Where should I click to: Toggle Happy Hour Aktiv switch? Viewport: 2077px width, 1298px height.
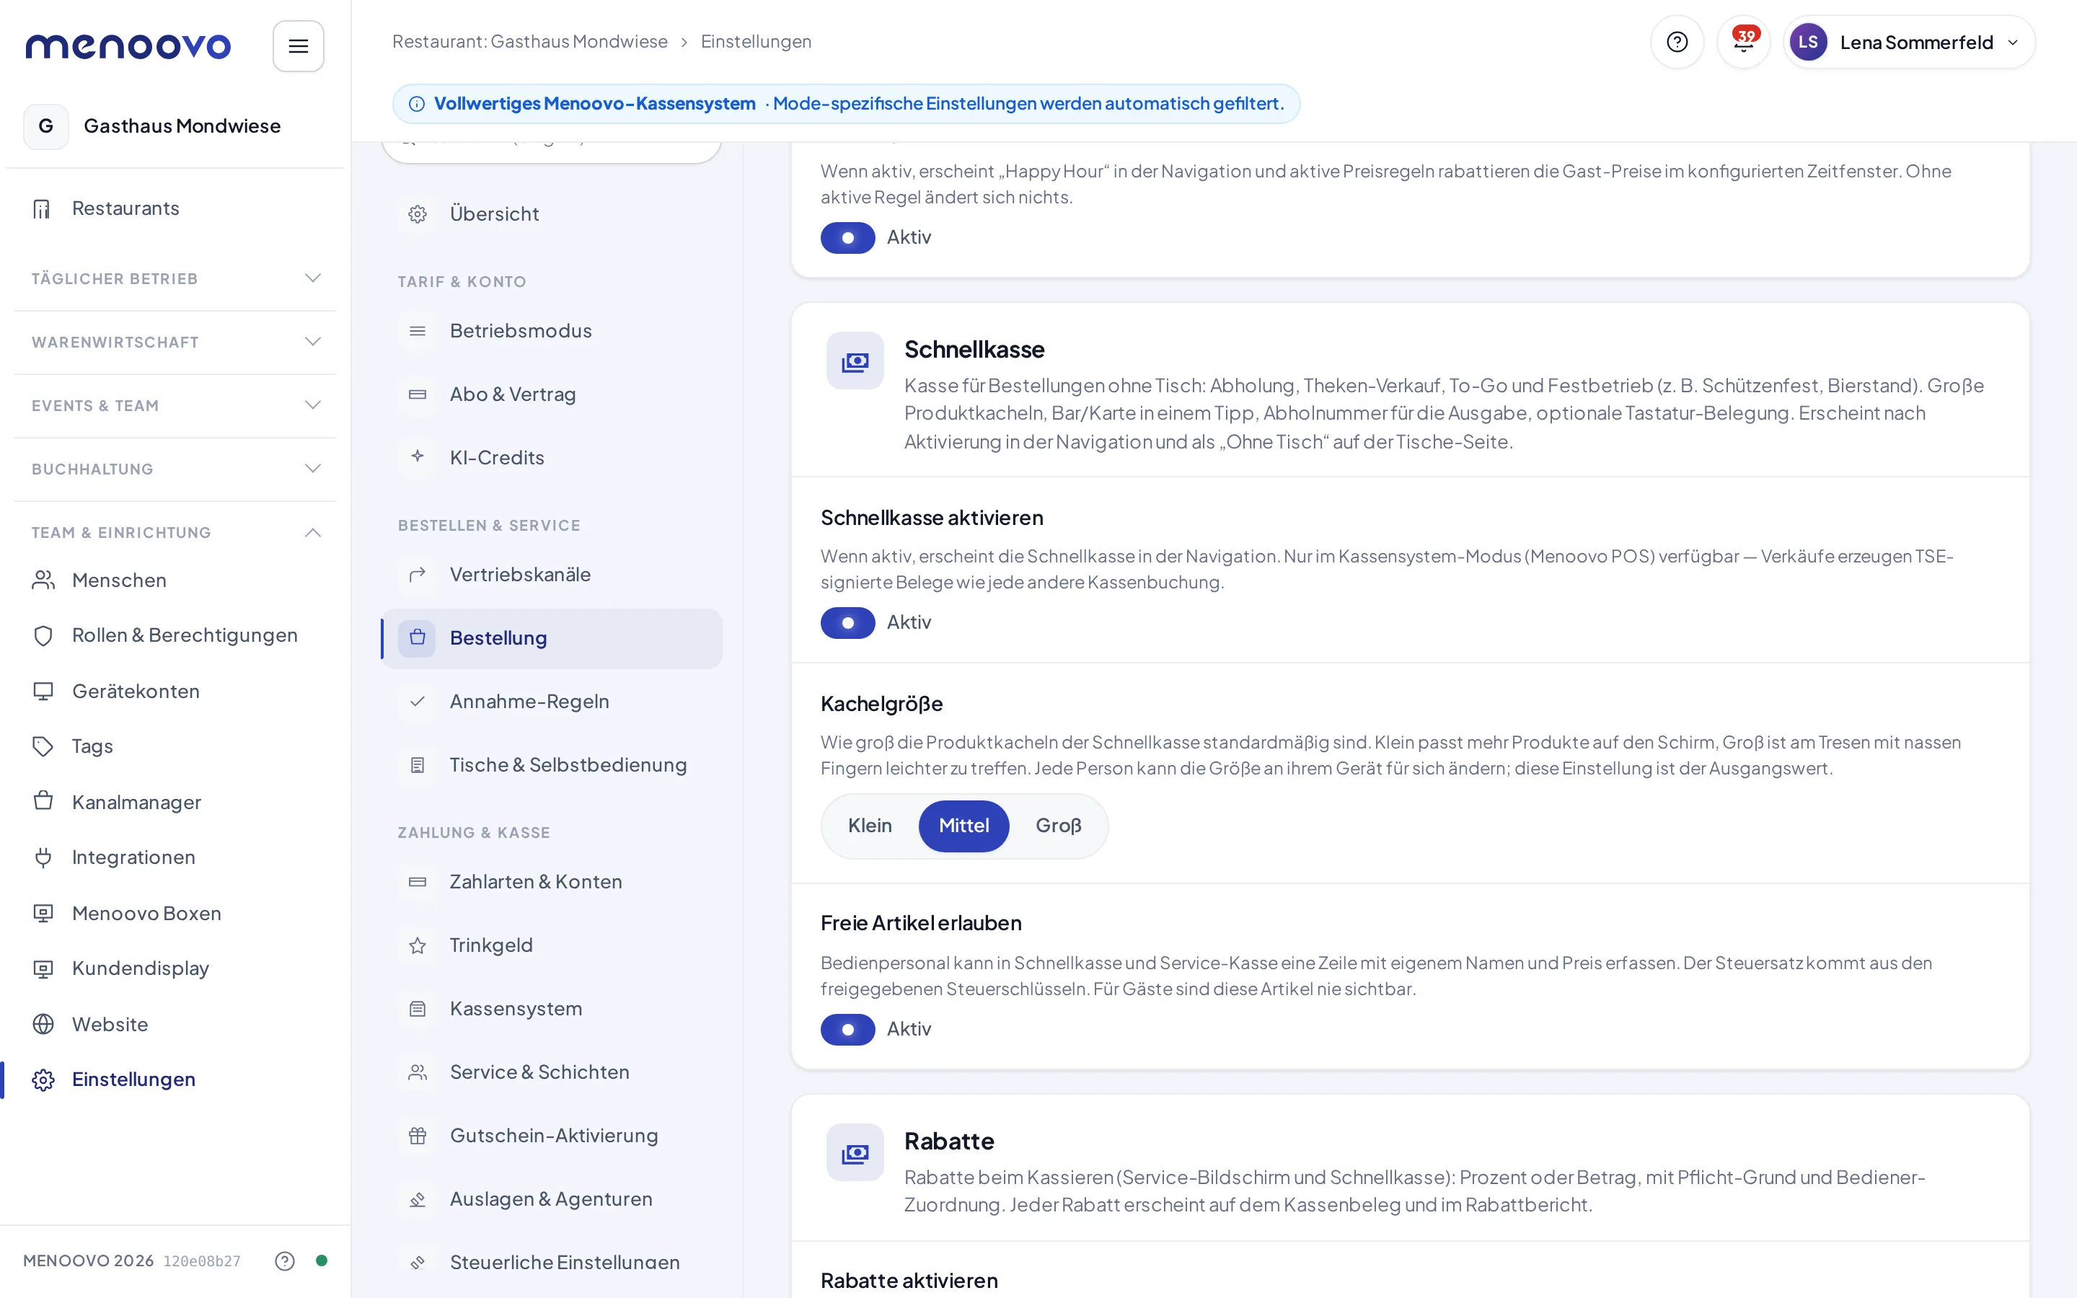(x=847, y=237)
